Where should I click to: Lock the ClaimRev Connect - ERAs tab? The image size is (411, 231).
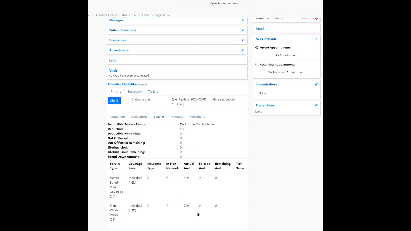pyautogui.click(x=135, y=15)
